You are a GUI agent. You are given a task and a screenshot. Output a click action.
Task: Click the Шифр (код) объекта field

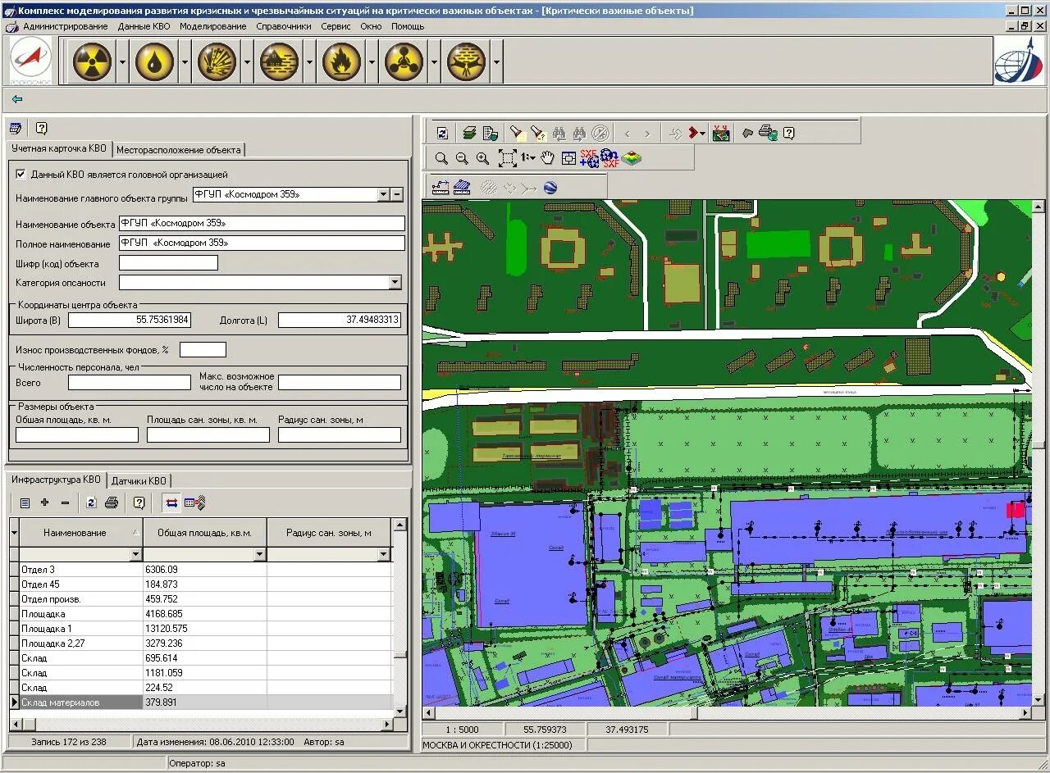[x=168, y=262]
